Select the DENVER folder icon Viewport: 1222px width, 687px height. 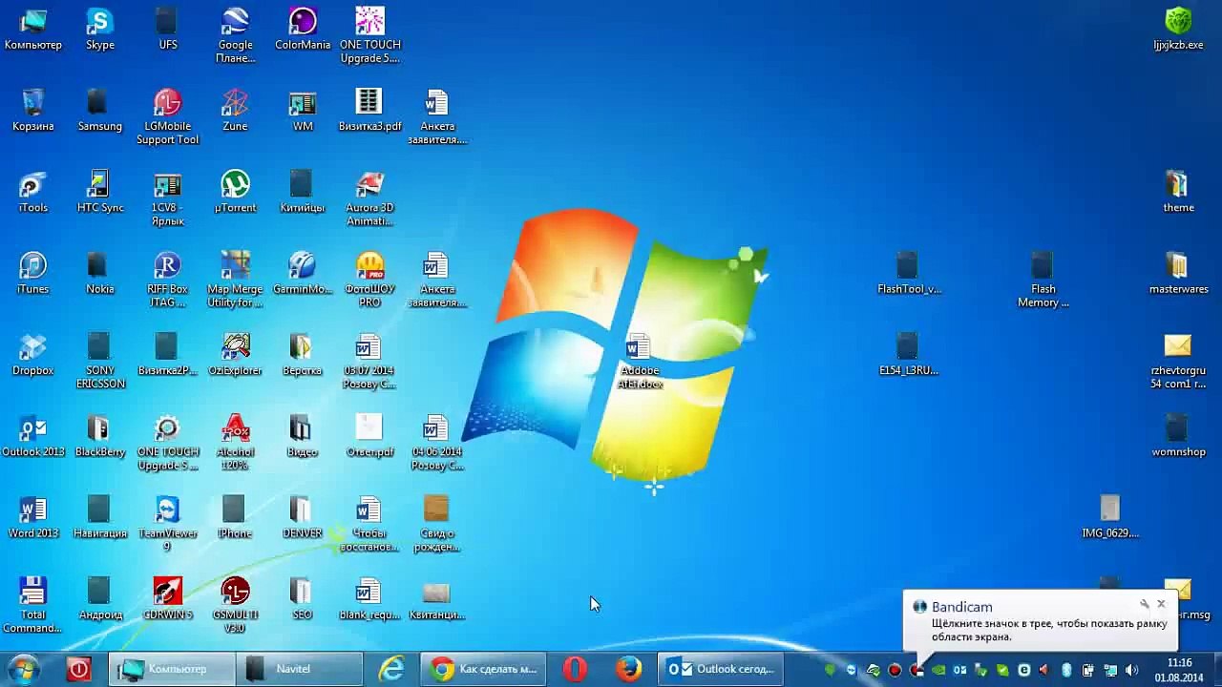[x=302, y=517]
